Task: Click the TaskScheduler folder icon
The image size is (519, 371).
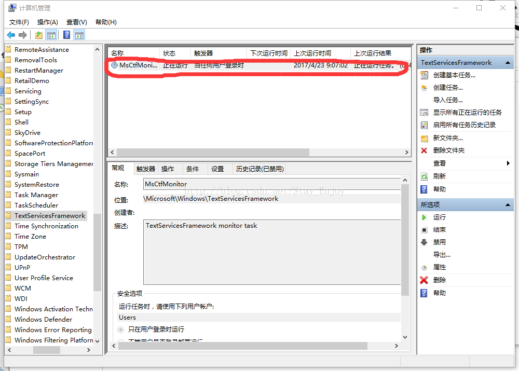Action: [9, 205]
